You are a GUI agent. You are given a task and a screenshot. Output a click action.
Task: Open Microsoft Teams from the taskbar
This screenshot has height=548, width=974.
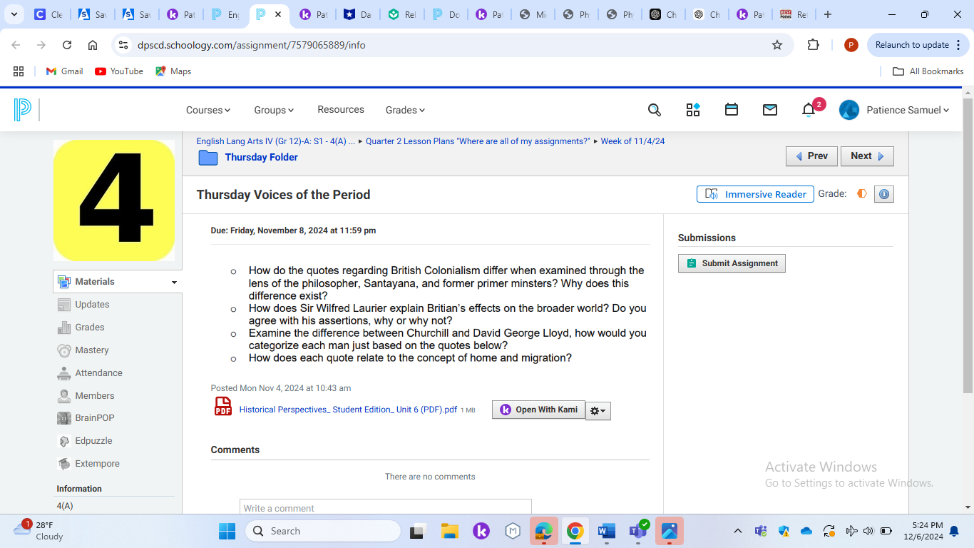[638, 531]
